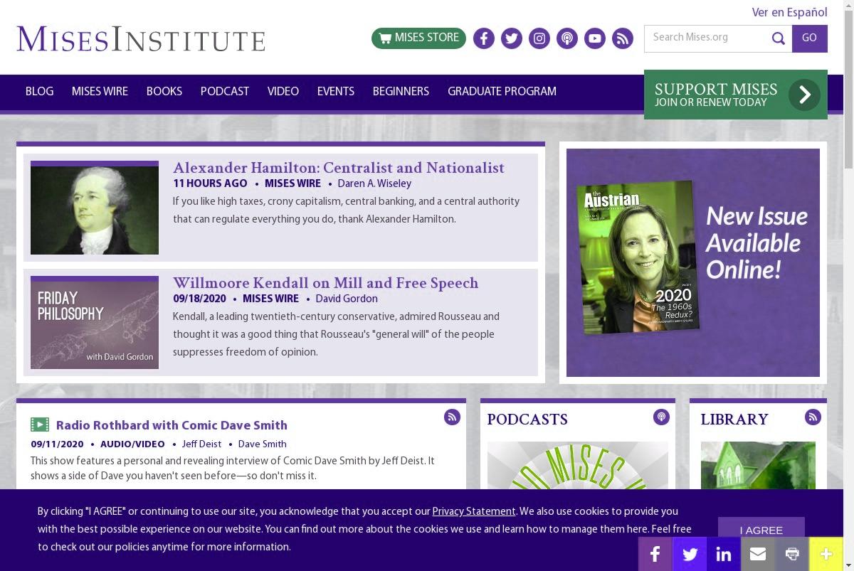Open the Books menu item
Viewport: 854px width, 571px height.
pyautogui.click(x=164, y=92)
